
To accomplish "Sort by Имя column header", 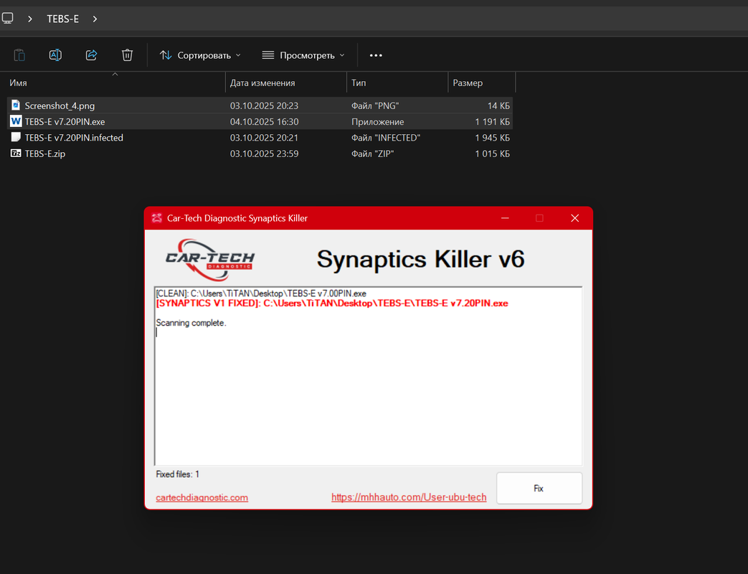I will pyautogui.click(x=18, y=83).
